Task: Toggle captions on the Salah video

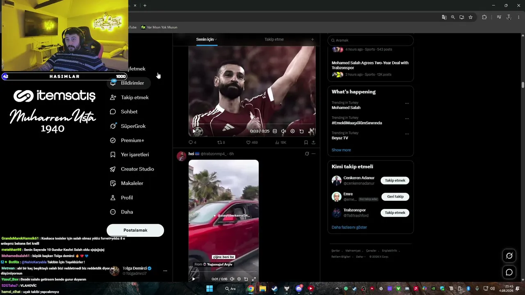Action: tap(275, 131)
